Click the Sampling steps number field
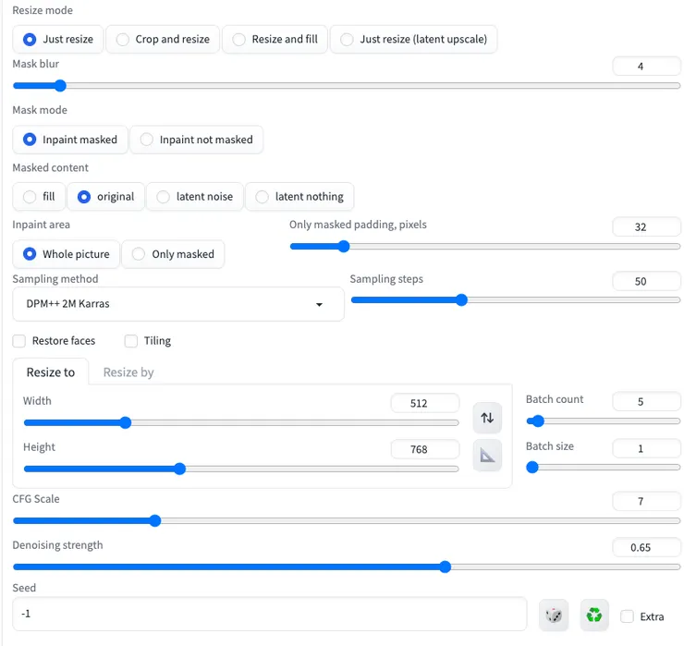 pos(646,282)
